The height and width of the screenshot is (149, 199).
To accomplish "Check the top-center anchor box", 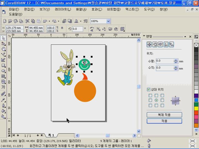I will point(156,95).
